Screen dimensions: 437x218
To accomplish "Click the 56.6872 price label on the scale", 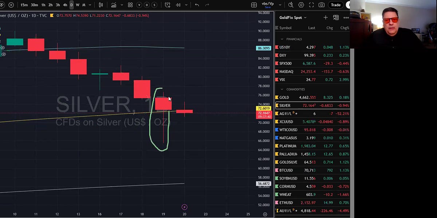I will click(264, 183).
